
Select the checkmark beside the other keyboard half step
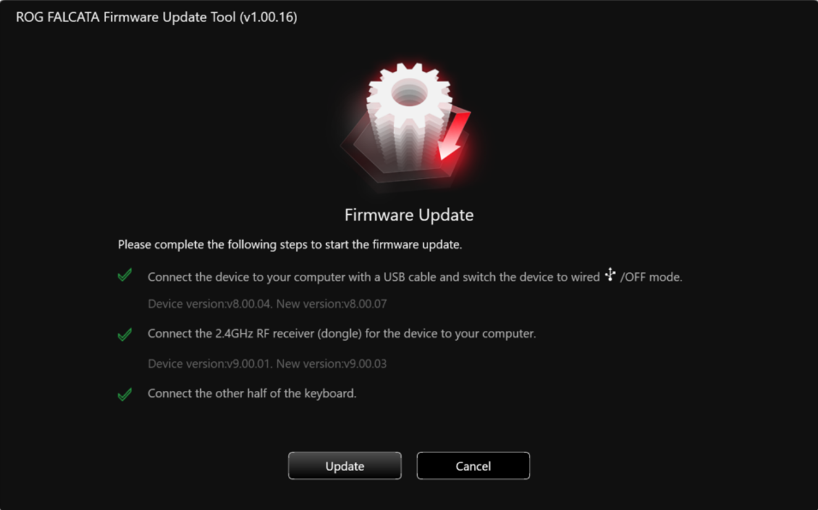(x=125, y=394)
